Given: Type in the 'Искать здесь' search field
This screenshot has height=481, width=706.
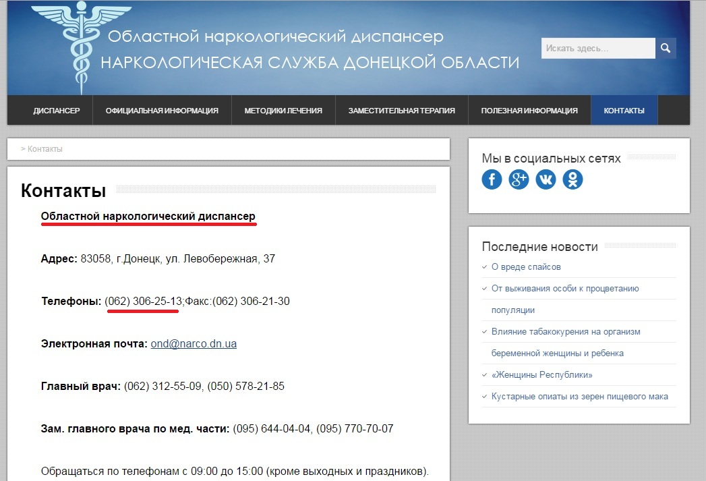Looking at the screenshot, I should pos(598,49).
